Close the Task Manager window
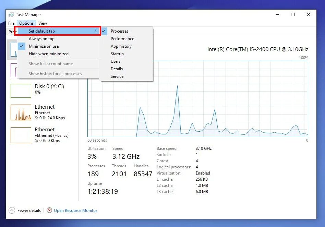This screenshot has width=325, height=227. [x=309, y=14]
